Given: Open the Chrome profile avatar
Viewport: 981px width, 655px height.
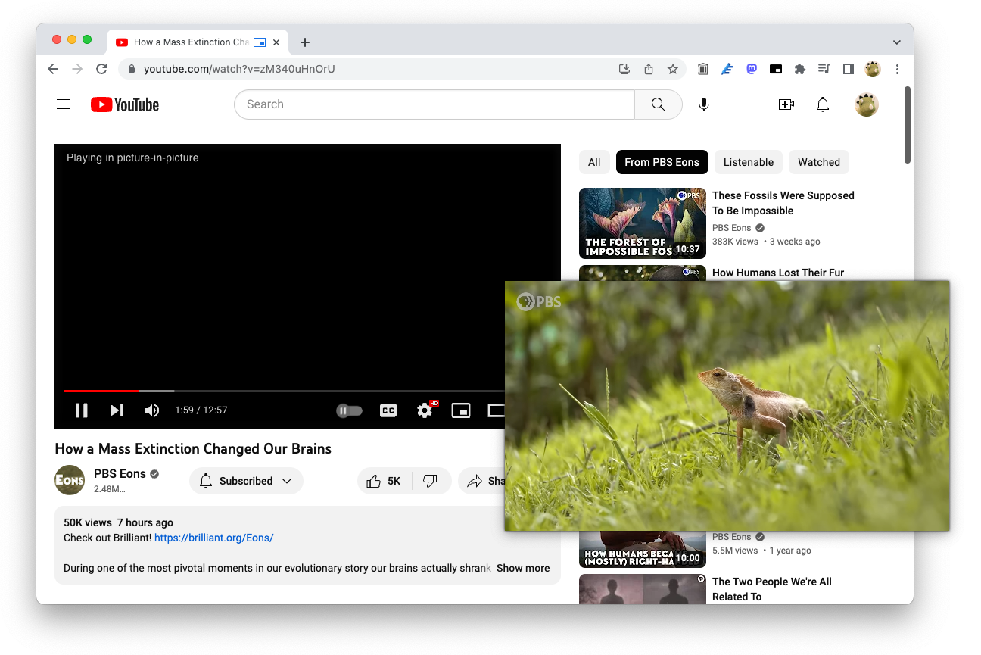Looking at the screenshot, I should (x=873, y=69).
